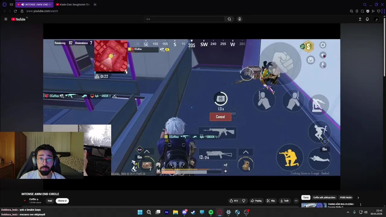The height and width of the screenshot is (217, 386).
Task: Subscribe using Abone ol button
Action: coord(62,201)
